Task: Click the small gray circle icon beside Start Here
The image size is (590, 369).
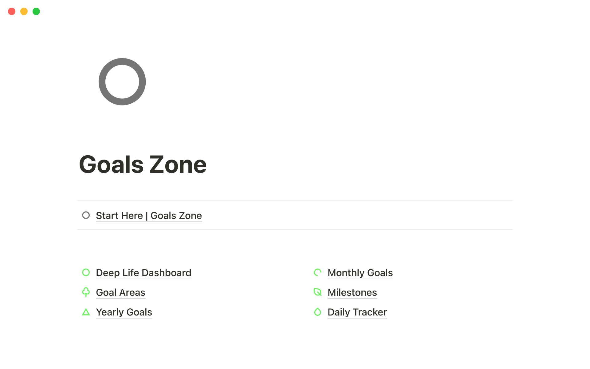Action: [86, 215]
